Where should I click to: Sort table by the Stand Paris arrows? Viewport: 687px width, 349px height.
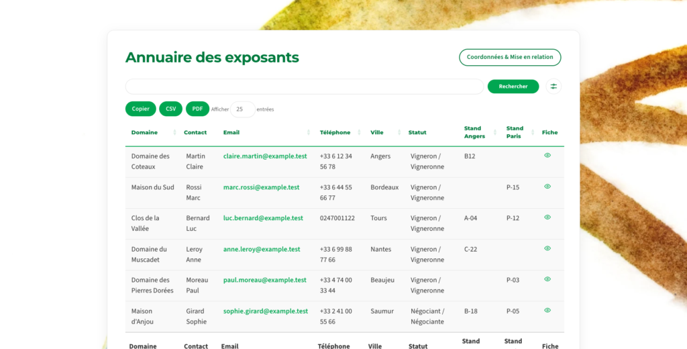click(x=532, y=132)
